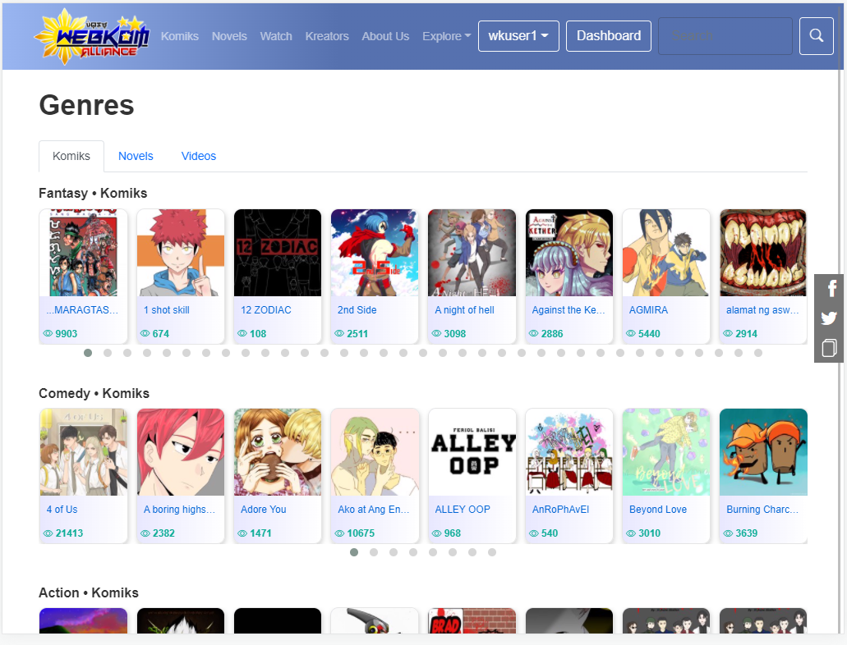Viewport: 847px width, 645px height.
Task: Open the Webkom Alliance logo home
Action: (92, 36)
